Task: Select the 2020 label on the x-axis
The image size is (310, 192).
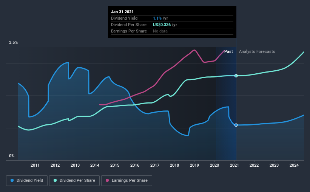Action: click(214, 165)
